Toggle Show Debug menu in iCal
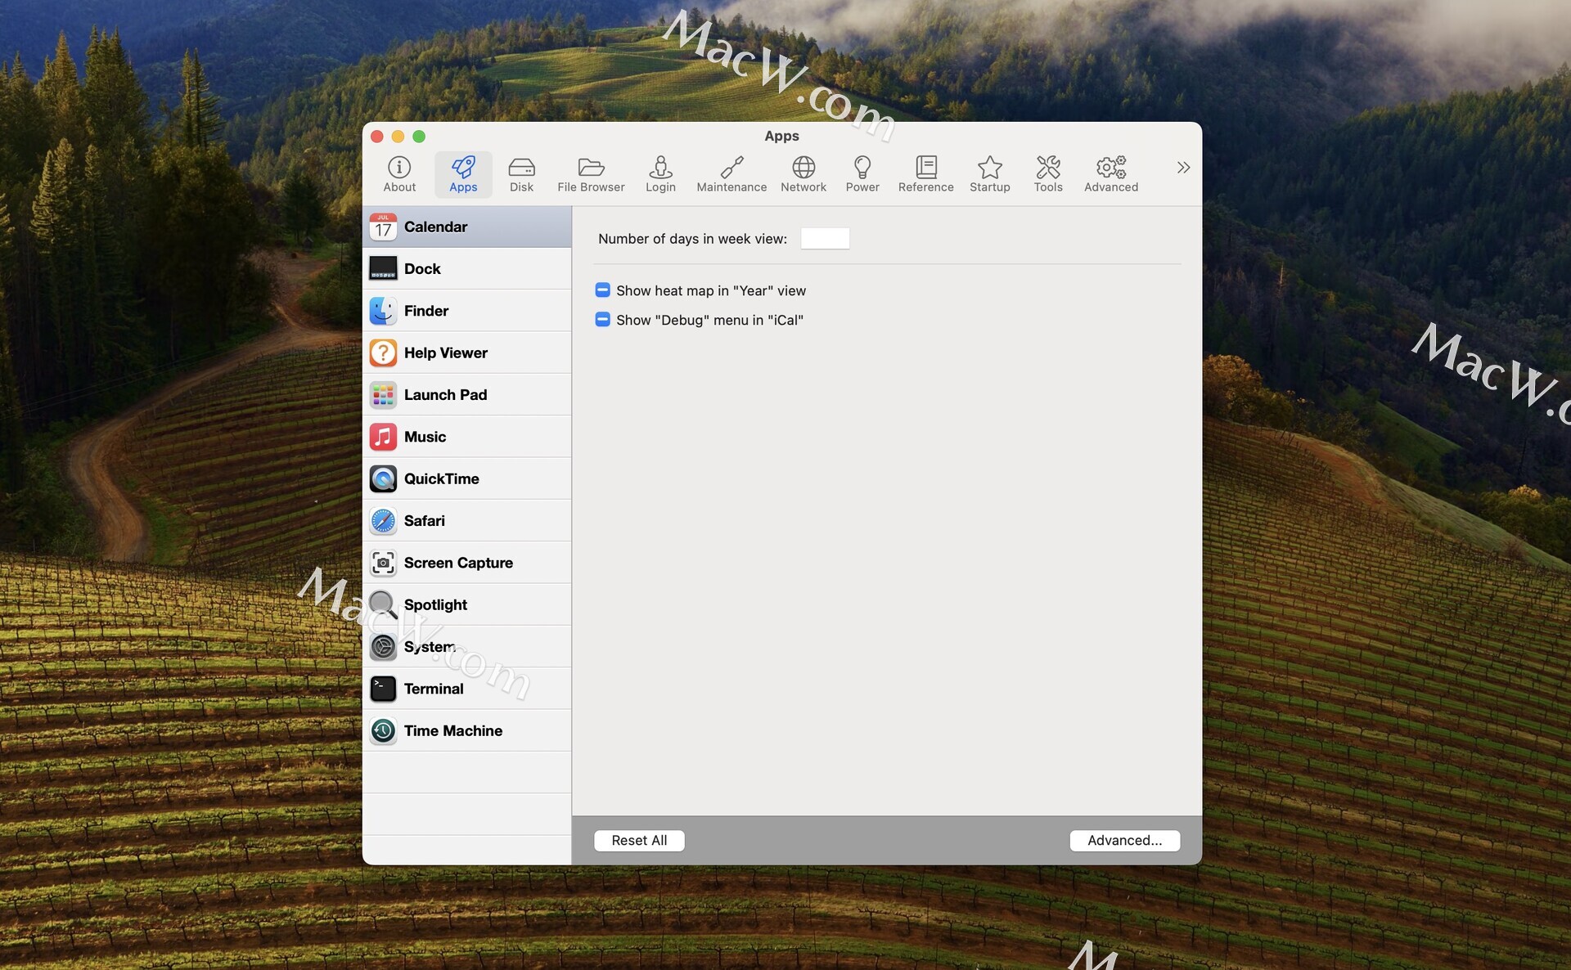Screen dimensions: 1571x970 pyautogui.click(x=603, y=320)
